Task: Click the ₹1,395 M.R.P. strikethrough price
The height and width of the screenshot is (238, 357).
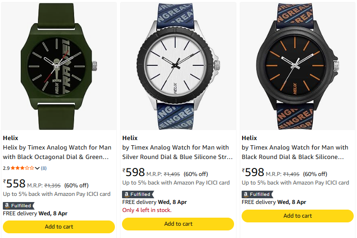Action: pyautogui.click(x=53, y=185)
